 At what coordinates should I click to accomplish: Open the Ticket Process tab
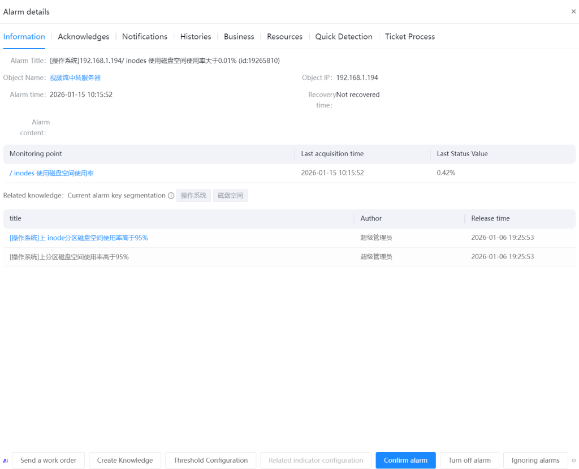point(410,37)
